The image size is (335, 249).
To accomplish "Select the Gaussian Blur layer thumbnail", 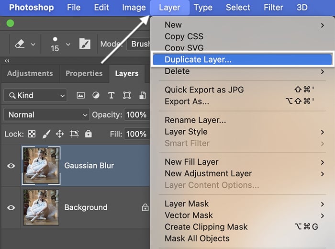I will [41, 166].
